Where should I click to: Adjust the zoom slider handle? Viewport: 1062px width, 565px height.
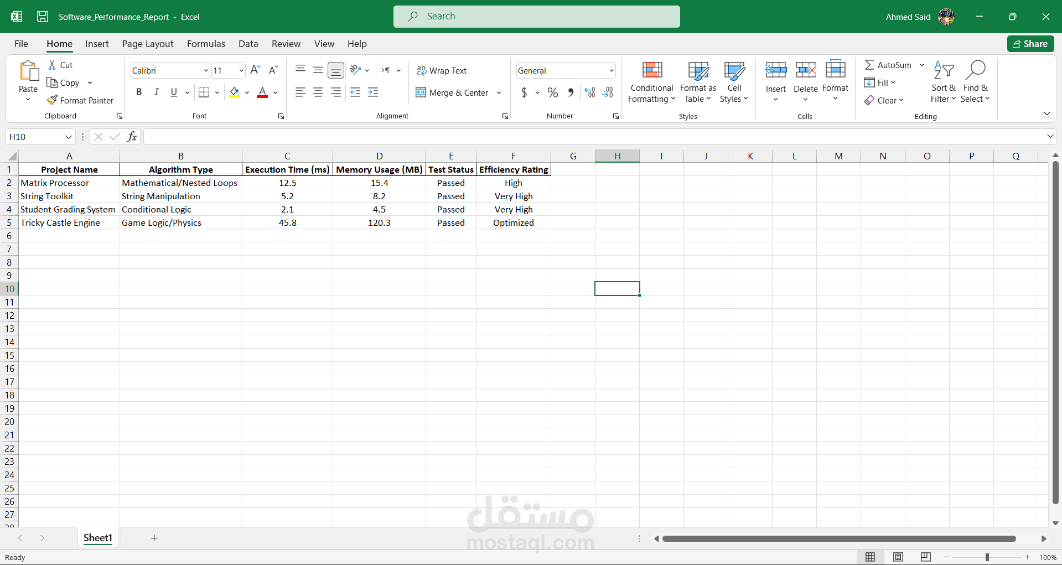(987, 557)
